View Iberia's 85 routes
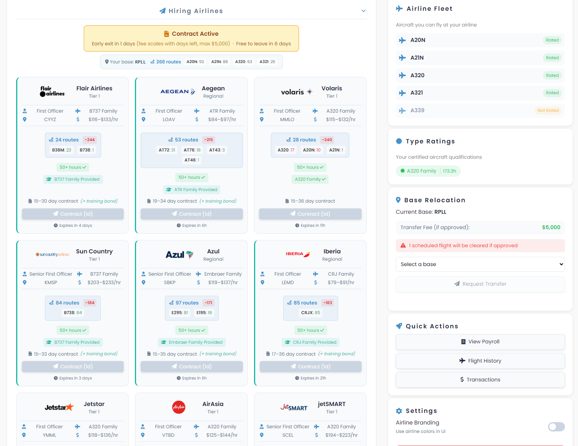 (x=302, y=303)
